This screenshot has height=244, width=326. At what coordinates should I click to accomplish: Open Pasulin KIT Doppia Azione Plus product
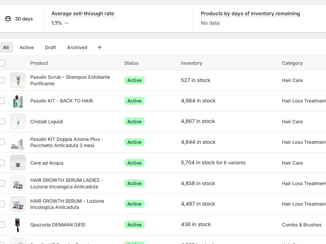click(x=67, y=142)
